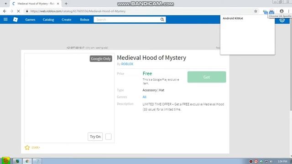Click the 154K+ favorites count
Screen dimensions: 292x164
pos(36,148)
